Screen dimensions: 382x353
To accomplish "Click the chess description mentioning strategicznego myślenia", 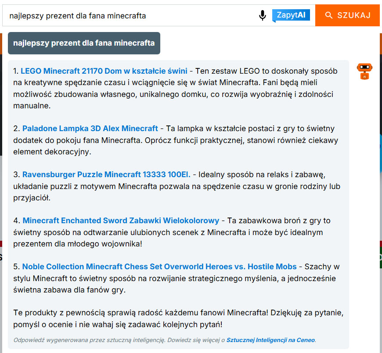I will pyautogui.click(x=176, y=278).
